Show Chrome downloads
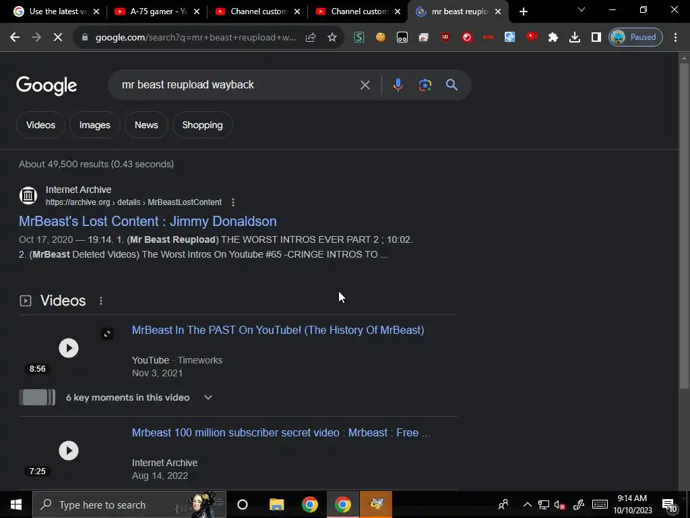The height and width of the screenshot is (518, 690). (x=575, y=38)
